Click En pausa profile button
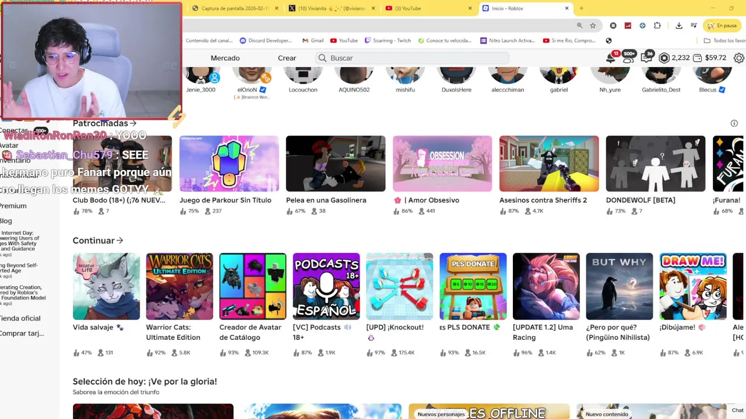The height and width of the screenshot is (419, 746). [722, 26]
